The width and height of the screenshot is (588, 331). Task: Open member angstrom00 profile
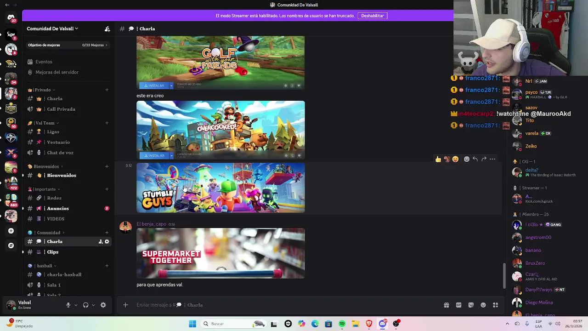click(538, 237)
